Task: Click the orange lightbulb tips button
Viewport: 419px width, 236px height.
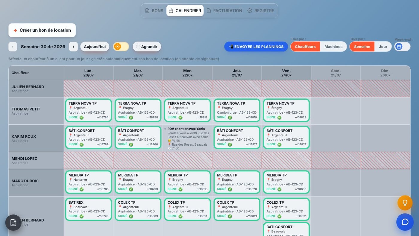Action: [405, 203]
